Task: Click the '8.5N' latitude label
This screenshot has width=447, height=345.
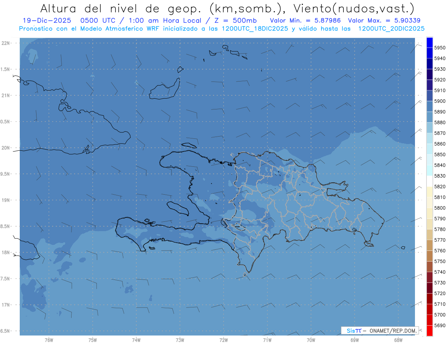Action: coord(6,226)
